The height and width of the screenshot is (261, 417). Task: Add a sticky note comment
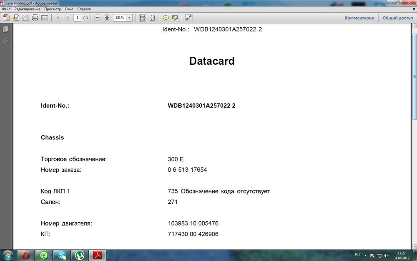tap(166, 18)
